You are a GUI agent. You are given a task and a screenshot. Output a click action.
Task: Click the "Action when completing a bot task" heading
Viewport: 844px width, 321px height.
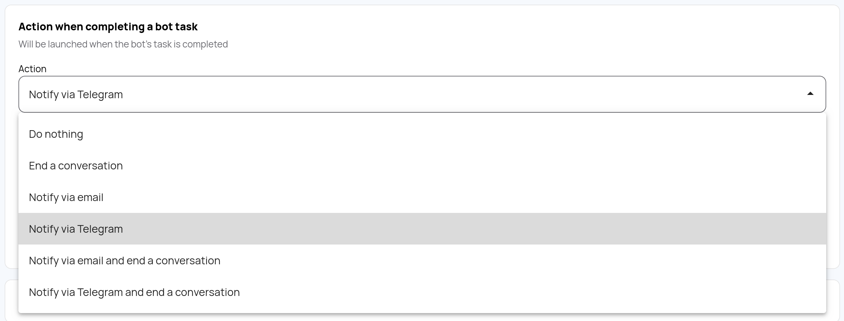coord(108,27)
